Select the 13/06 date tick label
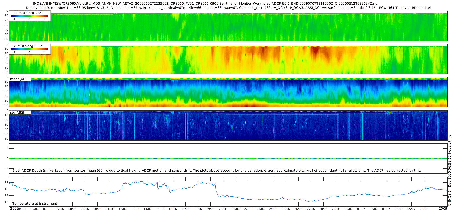Screen dimensions: 452x213 coord(135,209)
